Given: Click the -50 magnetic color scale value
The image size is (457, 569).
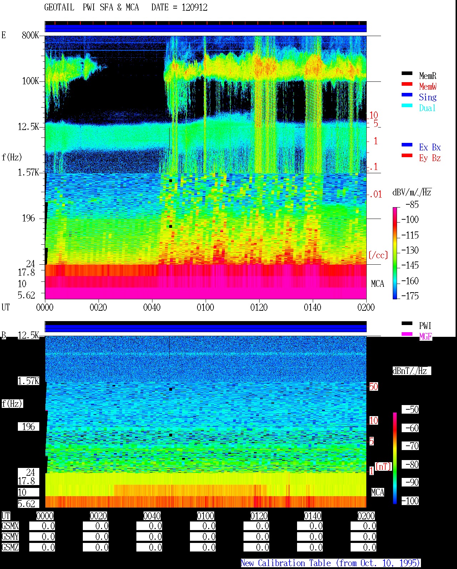Looking at the screenshot, I should pyautogui.click(x=411, y=409).
